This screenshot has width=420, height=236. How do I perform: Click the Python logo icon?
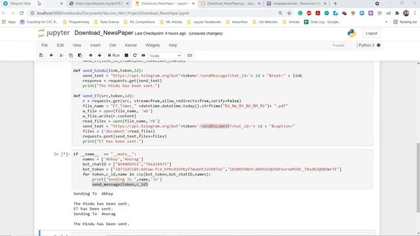[352, 33]
